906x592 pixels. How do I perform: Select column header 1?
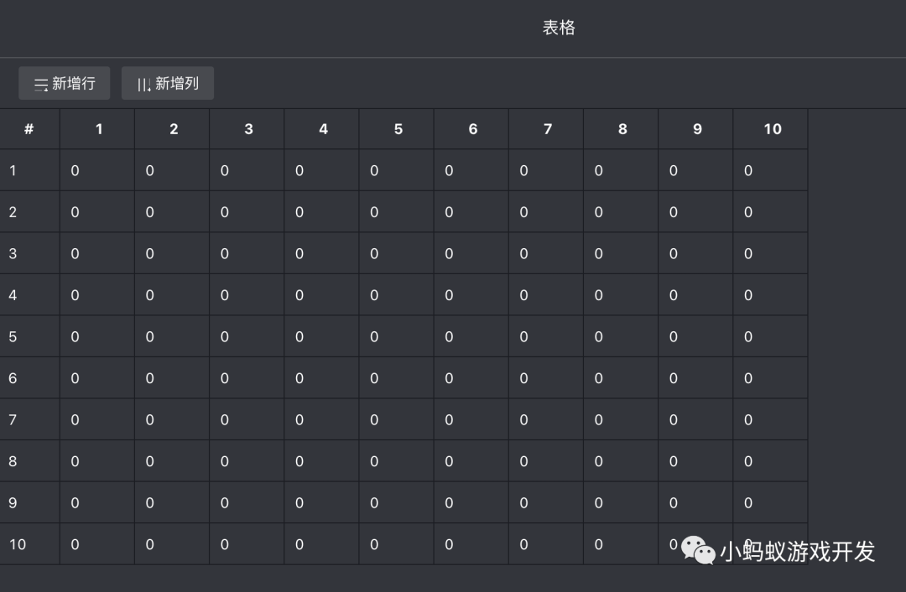97,129
